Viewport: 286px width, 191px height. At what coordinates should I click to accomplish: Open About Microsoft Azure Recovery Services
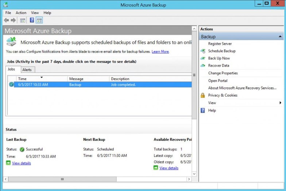tap(242, 88)
